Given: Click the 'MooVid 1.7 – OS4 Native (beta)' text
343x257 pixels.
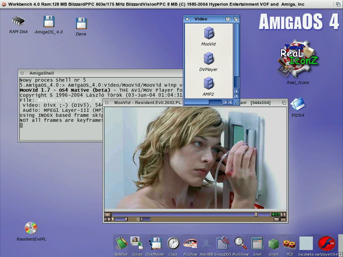Looking at the screenshot, I should [65, 90].
